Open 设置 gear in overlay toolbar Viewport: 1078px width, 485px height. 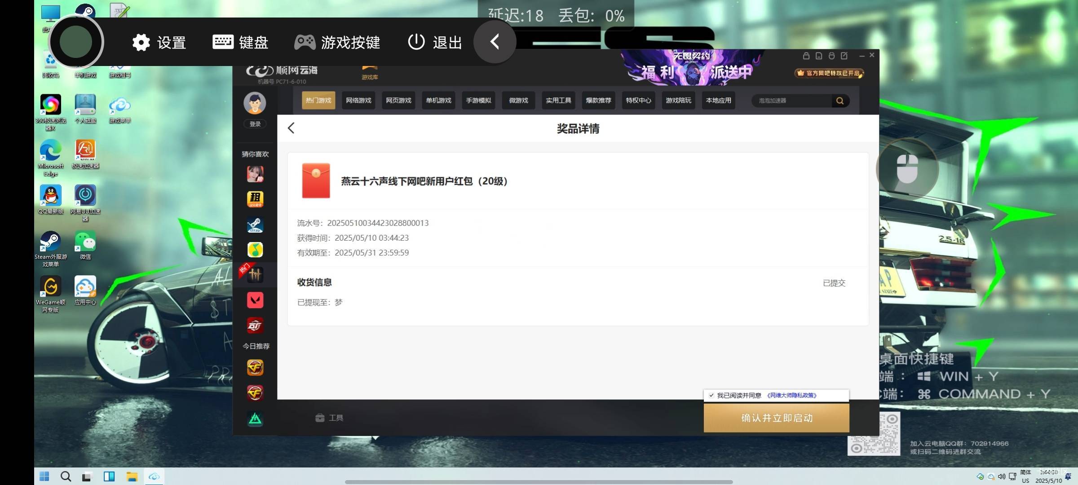(159, 43)
